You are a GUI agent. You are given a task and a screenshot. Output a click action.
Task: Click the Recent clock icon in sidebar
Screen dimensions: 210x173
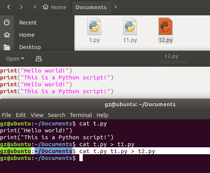point(7,23)
